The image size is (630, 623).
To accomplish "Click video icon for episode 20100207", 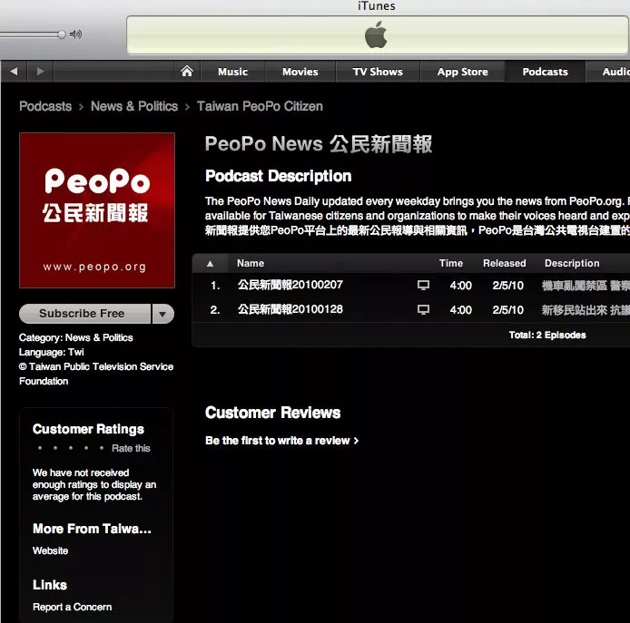I will click(x=423, y=286).
